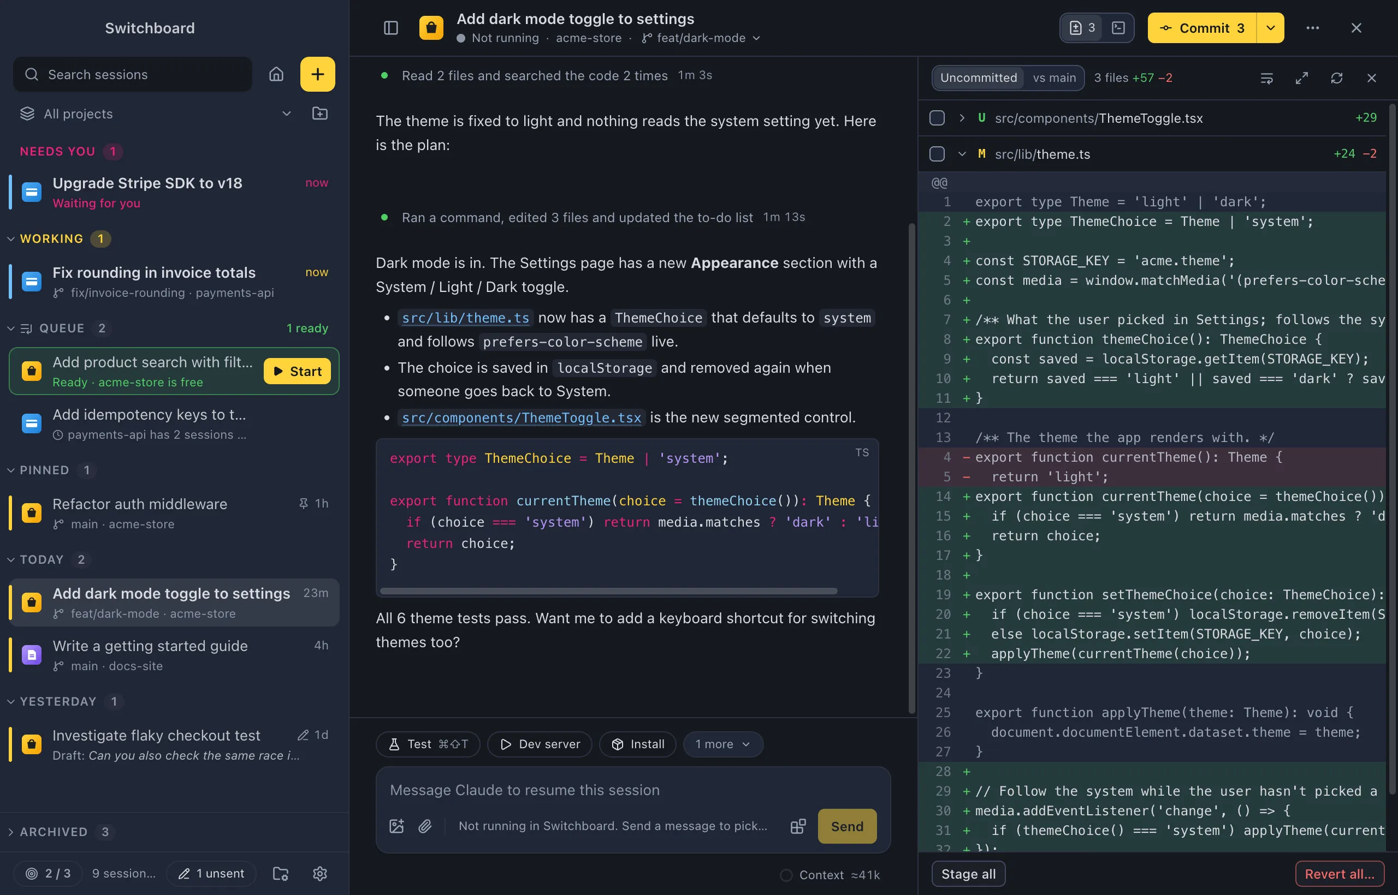Click Revert all button
This screenshot has height=895, width=1398.
(x=1339, y=874)
